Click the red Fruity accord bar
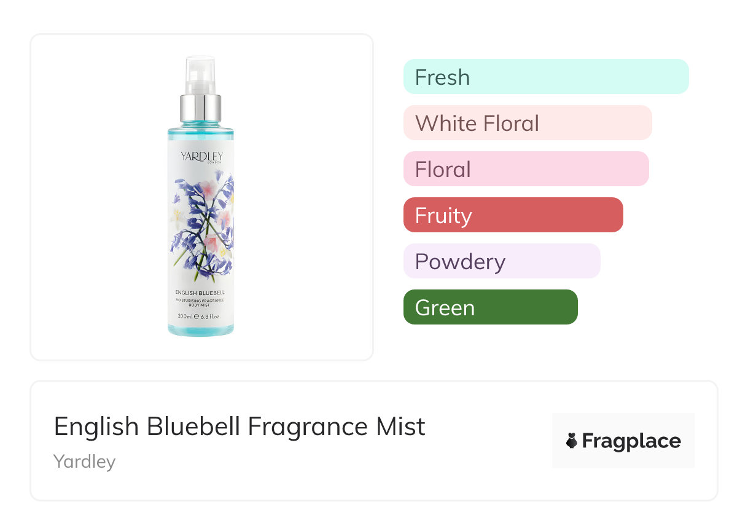Screen dimensions: 748x531 pyautogui.click(x=513, y=215)
